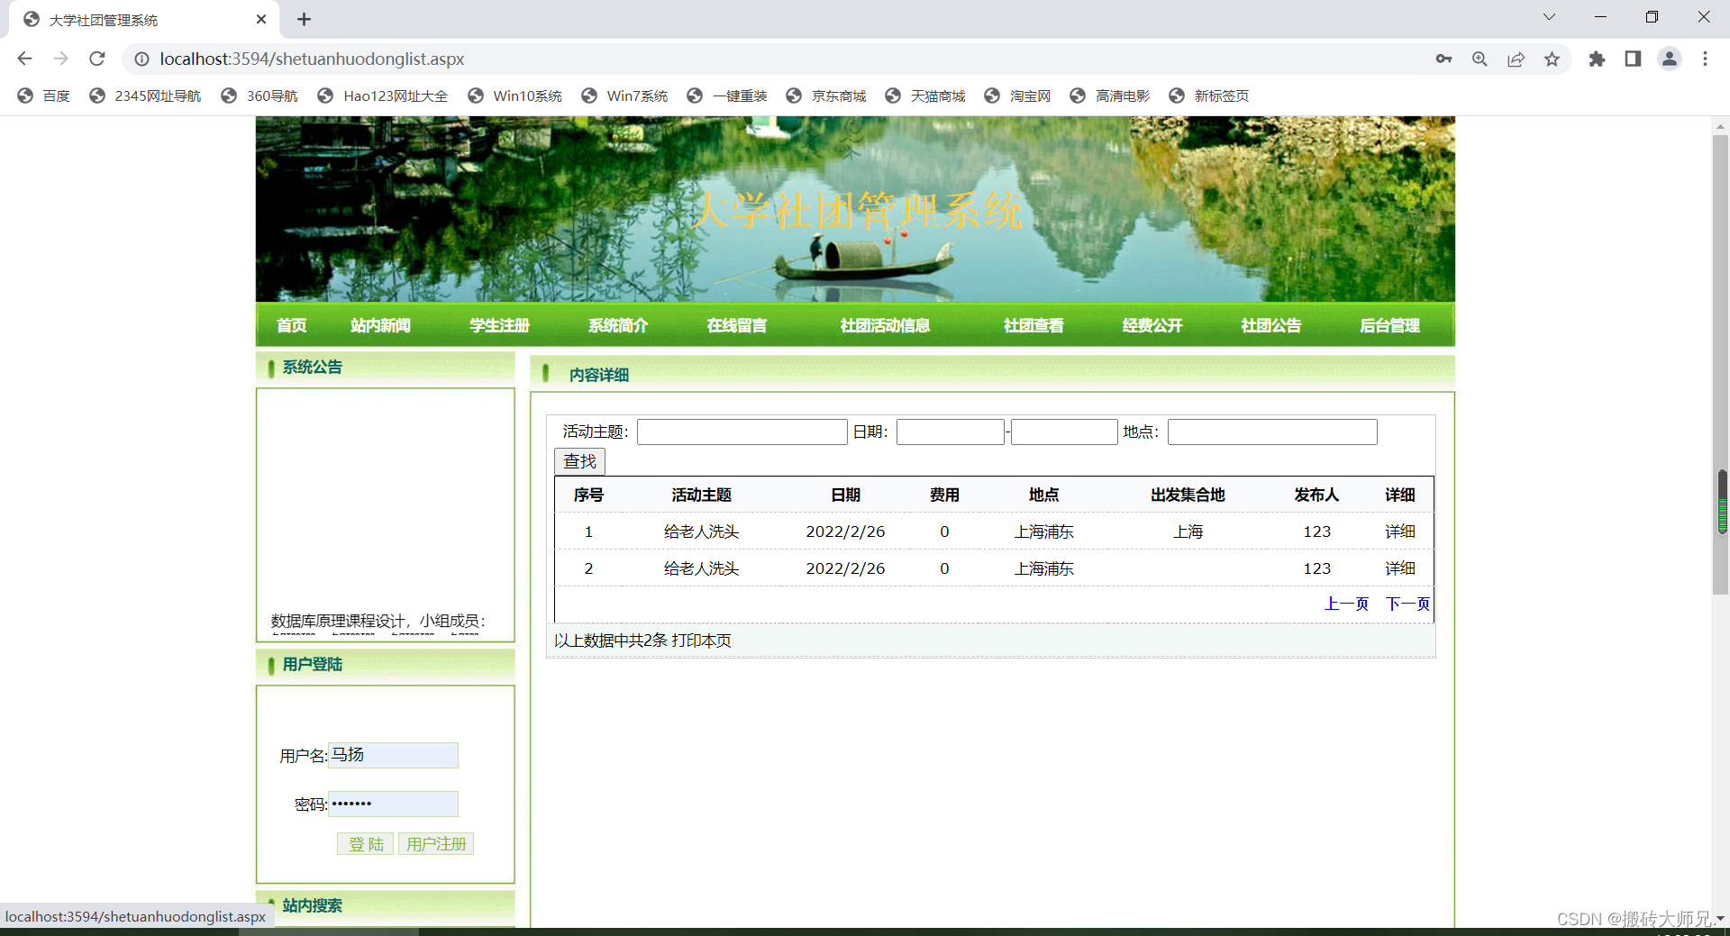Open the saved passwords key icon

point(1443,59)
